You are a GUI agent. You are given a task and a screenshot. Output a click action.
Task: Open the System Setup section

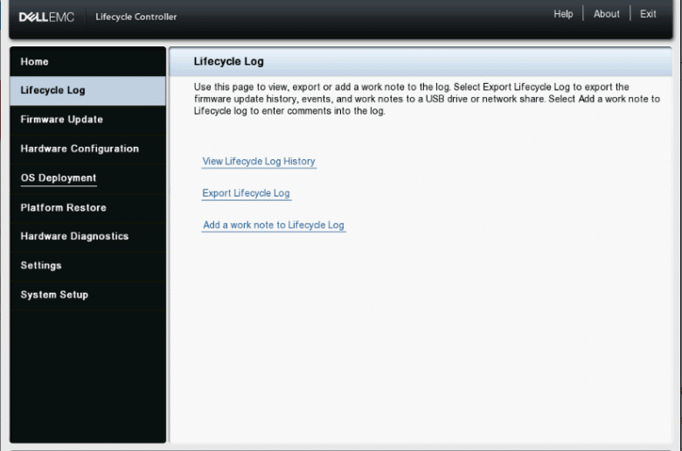[87, 295]
